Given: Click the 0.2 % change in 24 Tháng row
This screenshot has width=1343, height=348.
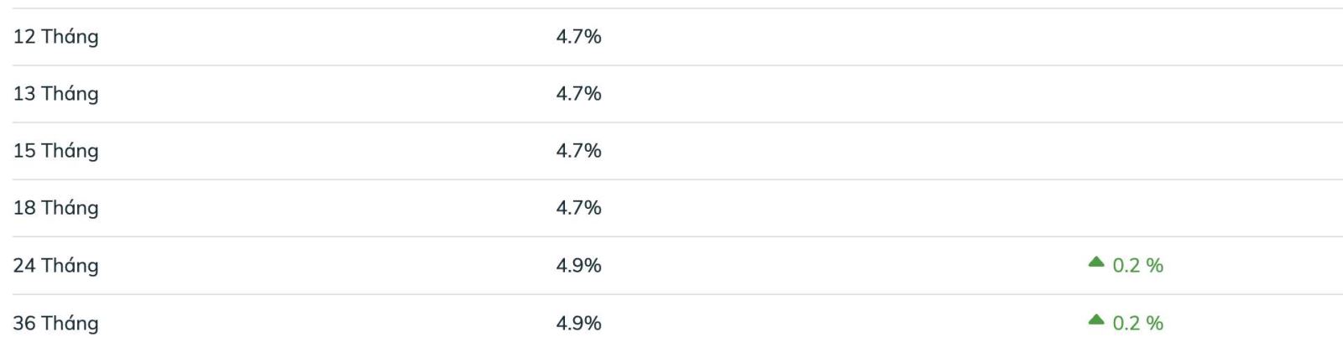Looking at the screenshot, I should point(1137,266).
